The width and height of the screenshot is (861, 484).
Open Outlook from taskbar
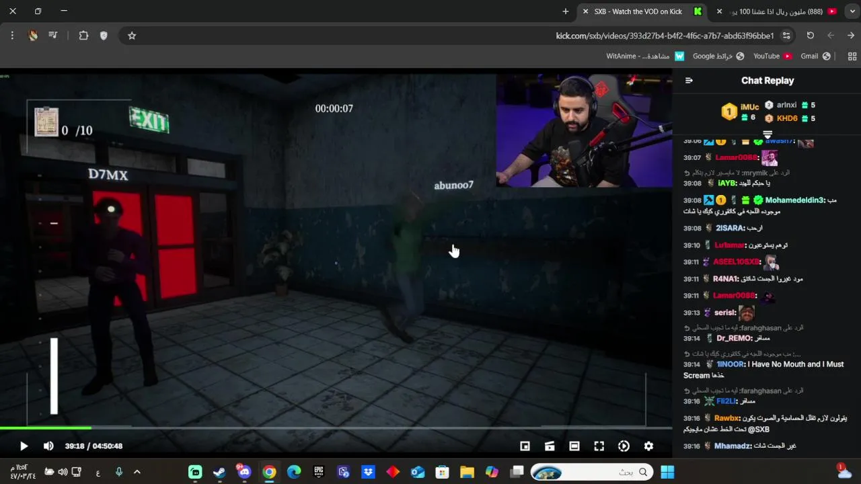coord(418,472)
